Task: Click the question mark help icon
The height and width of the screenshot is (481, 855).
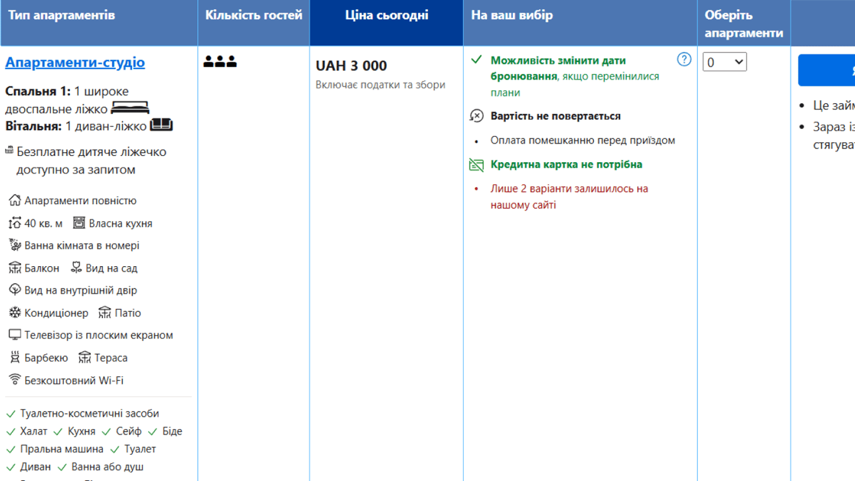Action: point(684,59)
